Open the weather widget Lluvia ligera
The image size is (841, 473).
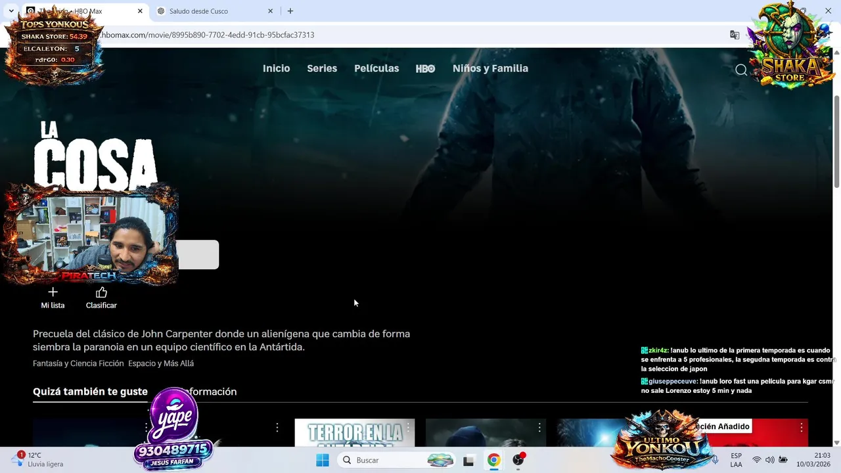tap(38, 459)
